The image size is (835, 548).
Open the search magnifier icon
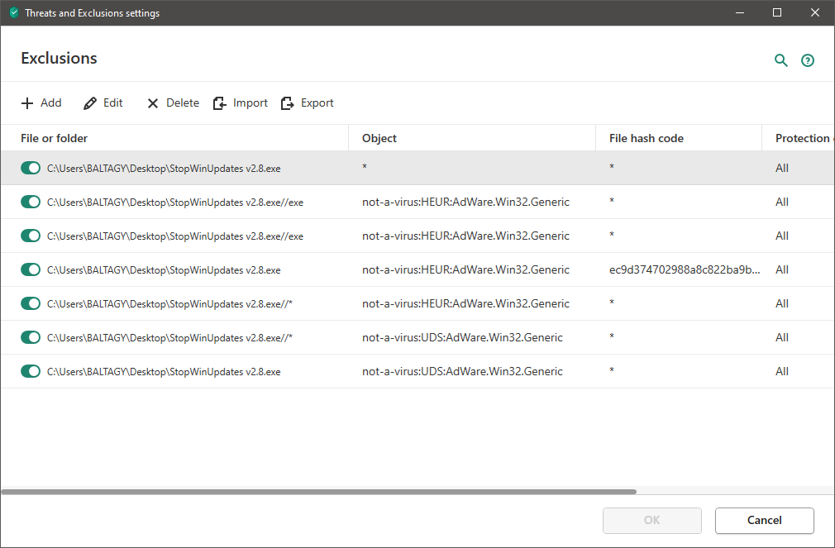pos(780,60)
